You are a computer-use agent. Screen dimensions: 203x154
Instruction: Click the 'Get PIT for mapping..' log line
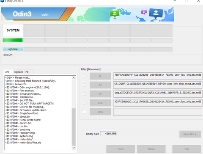(x=25, y=107)
